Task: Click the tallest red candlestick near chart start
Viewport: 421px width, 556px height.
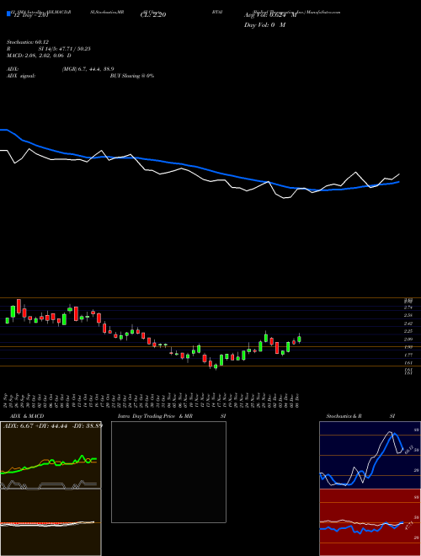Action: (x=19, y=307)
